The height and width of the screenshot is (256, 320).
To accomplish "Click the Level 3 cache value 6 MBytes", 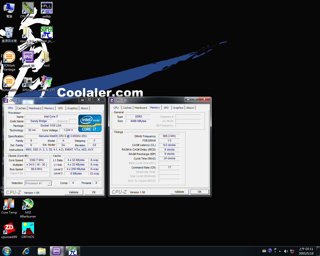I will click(76, 173).
